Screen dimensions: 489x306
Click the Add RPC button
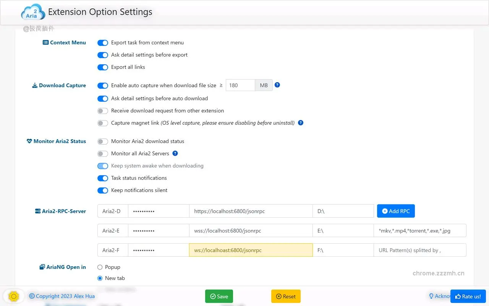point(396,211)
